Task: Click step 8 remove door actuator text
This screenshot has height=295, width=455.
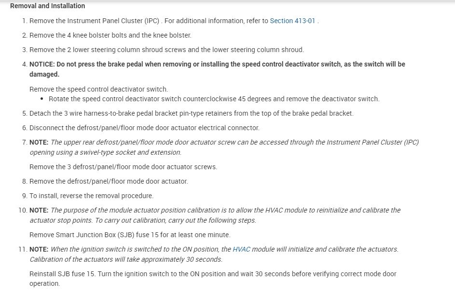Action: 109,181
